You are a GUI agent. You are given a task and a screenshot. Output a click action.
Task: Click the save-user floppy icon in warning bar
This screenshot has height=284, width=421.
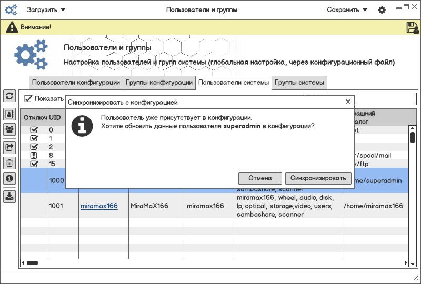point(412,27)
